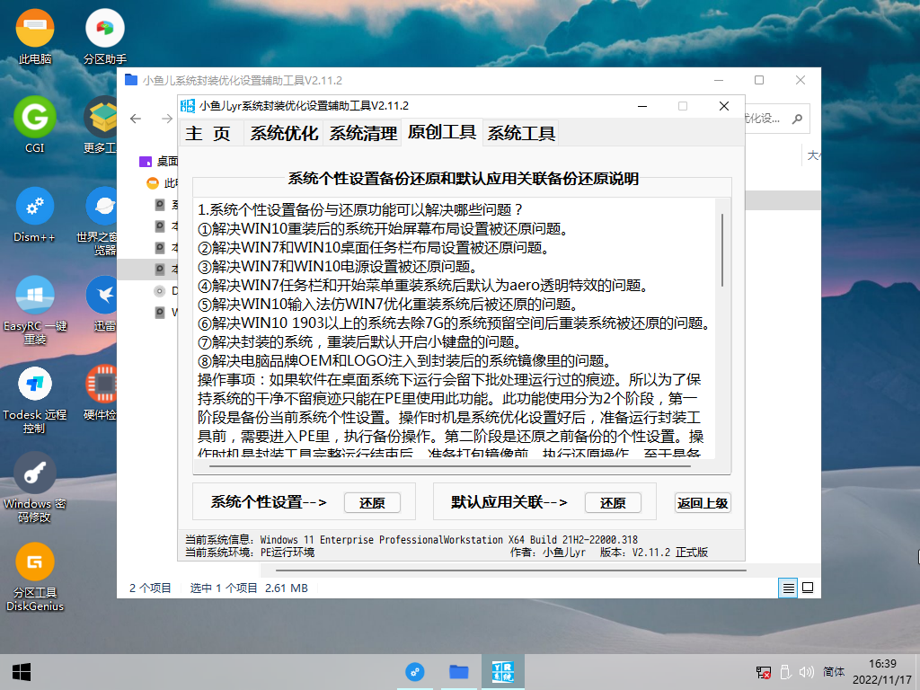Switch to the 系统优化 tab

point(284,133)
